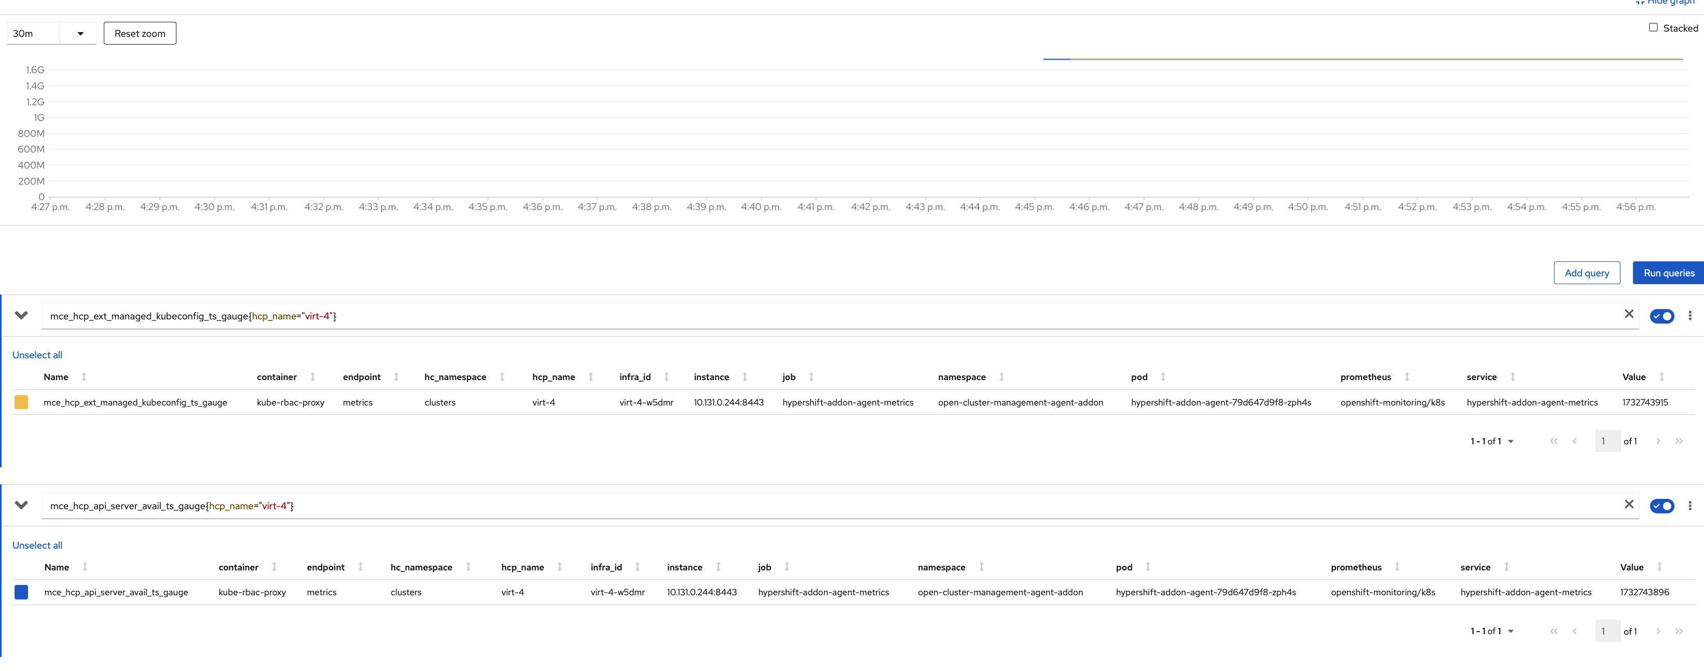Viewport: 1704px width, 671px height.
Task: Toggle the yellow kubeconfig series swatch
Action: 21,402
